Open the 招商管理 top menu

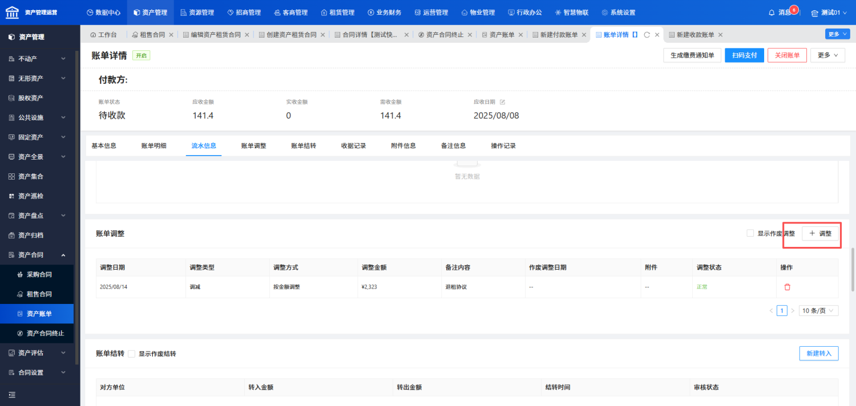244,13
